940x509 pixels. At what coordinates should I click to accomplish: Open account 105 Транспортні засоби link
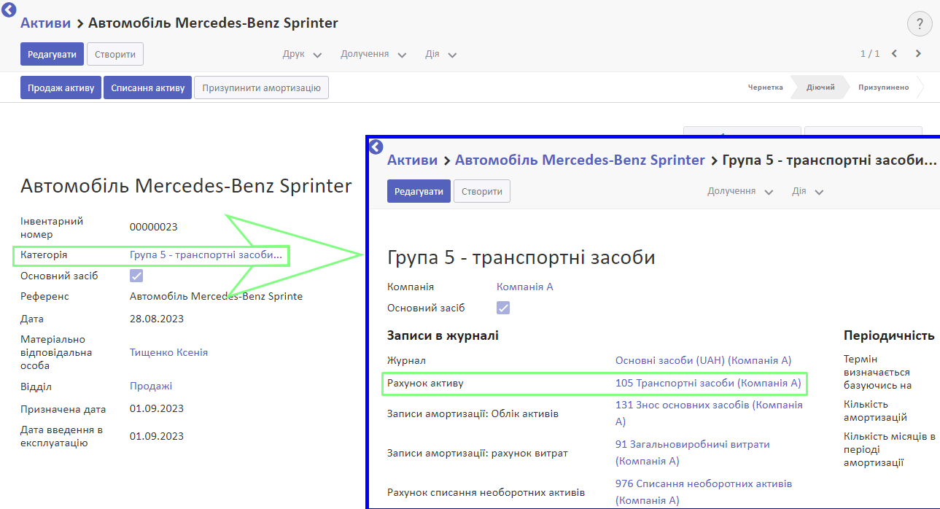(x=708, y=383)
